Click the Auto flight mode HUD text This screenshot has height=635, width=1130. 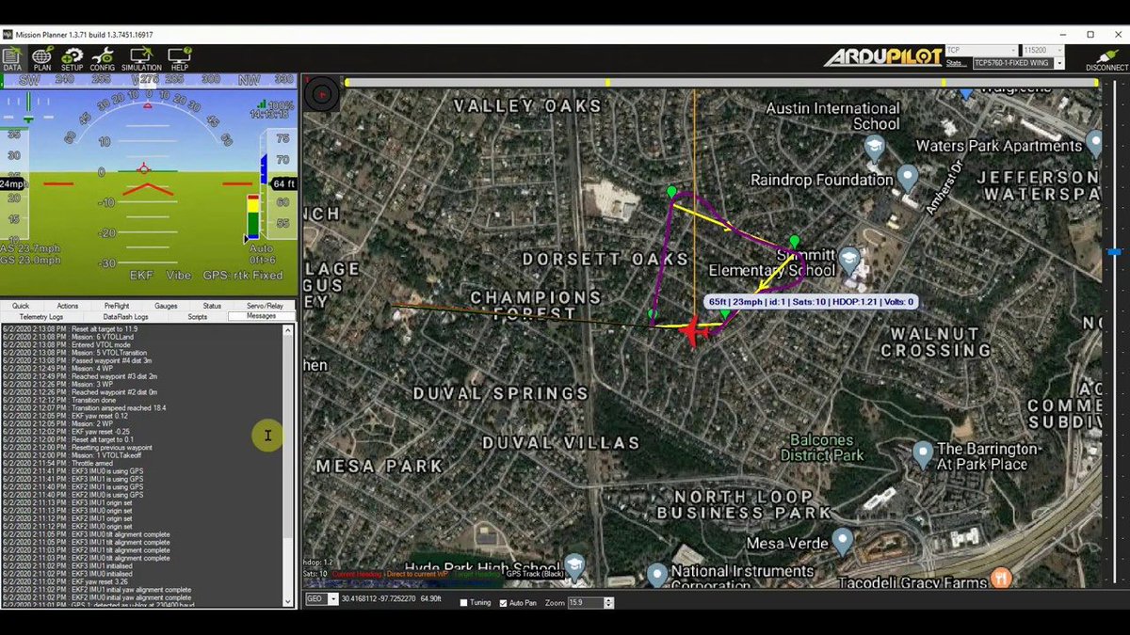click(261, 250)
